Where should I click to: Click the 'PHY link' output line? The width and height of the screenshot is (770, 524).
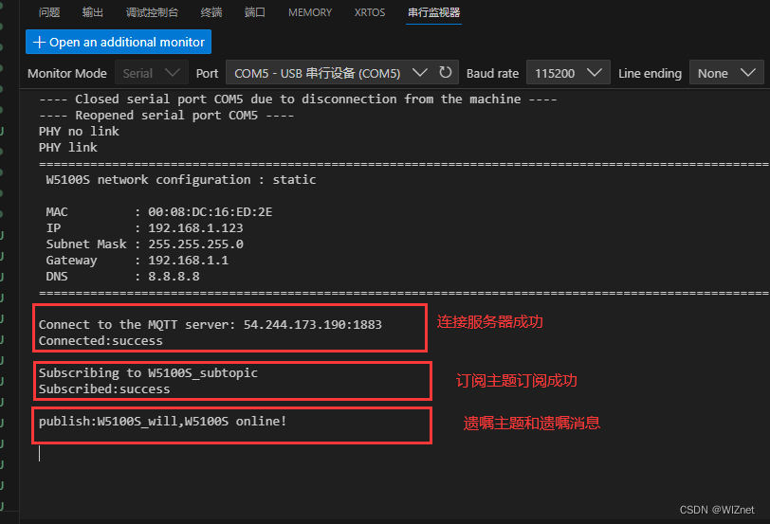tap(68, 148)
